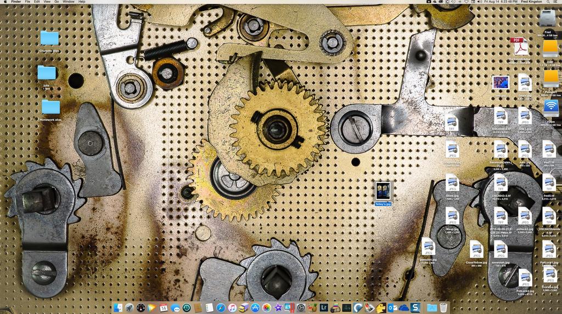Select the CloseYellow.jpg file

click(476, 248)
